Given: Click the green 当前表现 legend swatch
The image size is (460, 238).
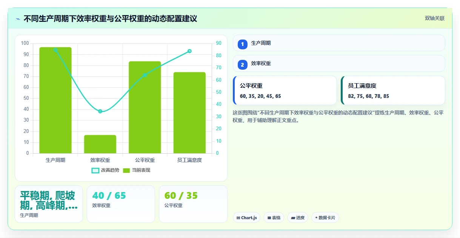Looking at the screenshot, I should (127, 171).
